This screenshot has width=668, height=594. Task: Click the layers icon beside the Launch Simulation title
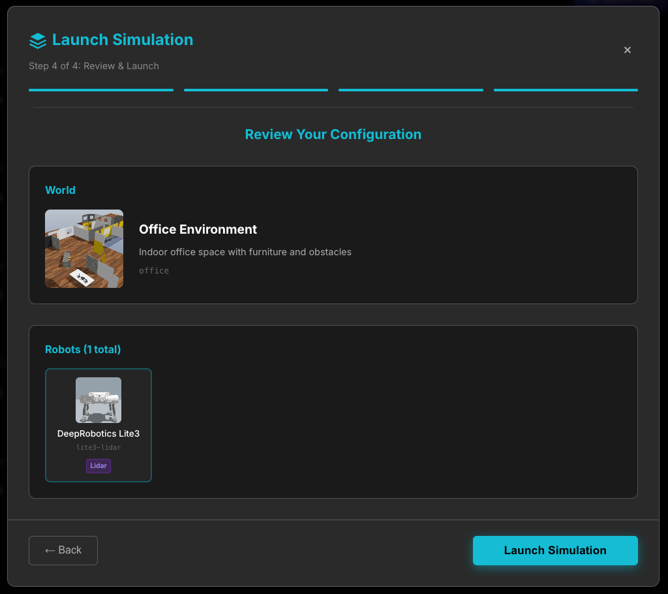pos(38,40)
